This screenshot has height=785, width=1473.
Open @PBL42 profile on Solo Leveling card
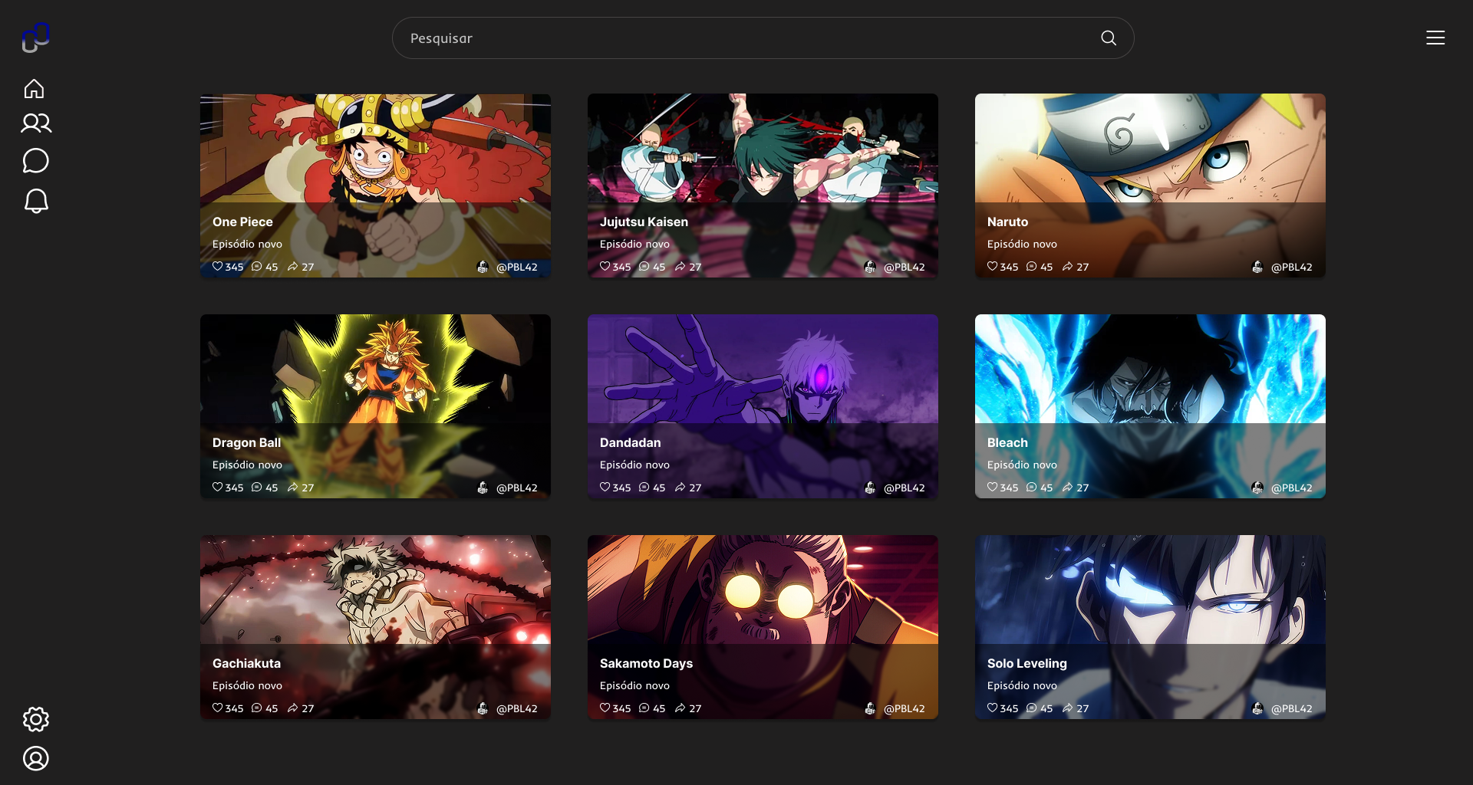point(1292,708)
